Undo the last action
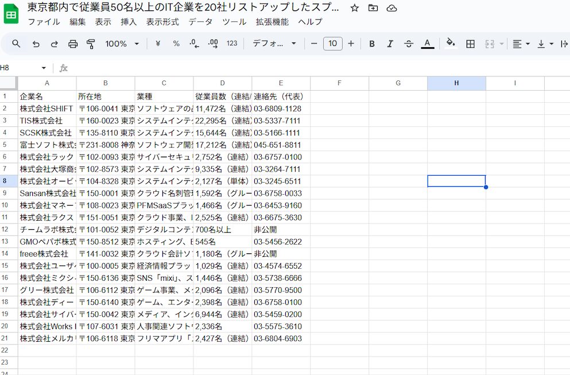This screenshot has width=570, height=375. [36, 44]
